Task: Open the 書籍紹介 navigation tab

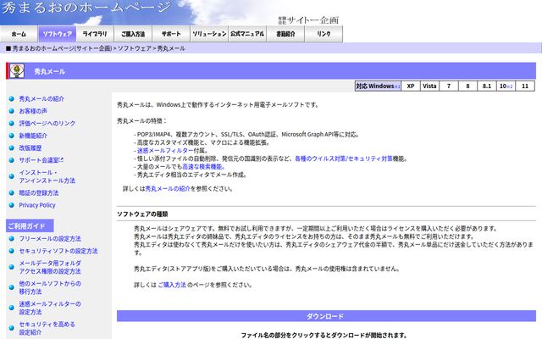Action: click(x=285, y=34)
